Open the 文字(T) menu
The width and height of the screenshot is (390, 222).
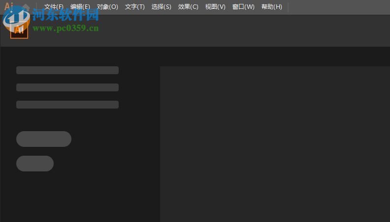coord(134,7)
